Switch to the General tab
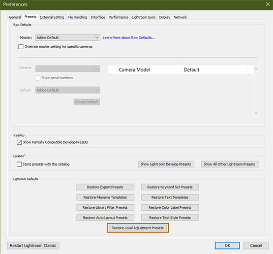Viewport: 273px width, 254px height. tap(15, 17)
